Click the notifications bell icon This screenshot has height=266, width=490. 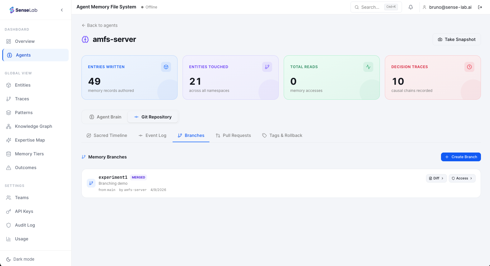point(411,7)
